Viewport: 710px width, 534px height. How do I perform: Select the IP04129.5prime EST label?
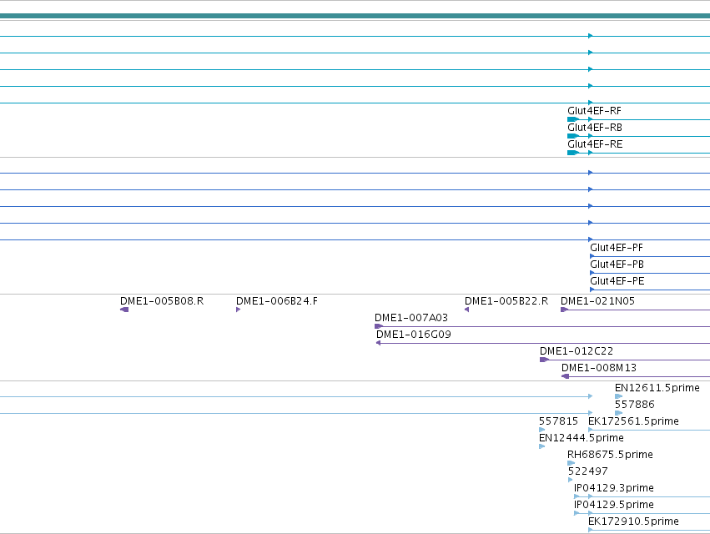613,506
